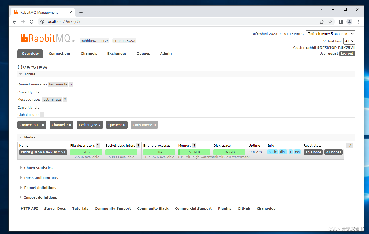Open the refresh interval dropdown

point(330,34)
